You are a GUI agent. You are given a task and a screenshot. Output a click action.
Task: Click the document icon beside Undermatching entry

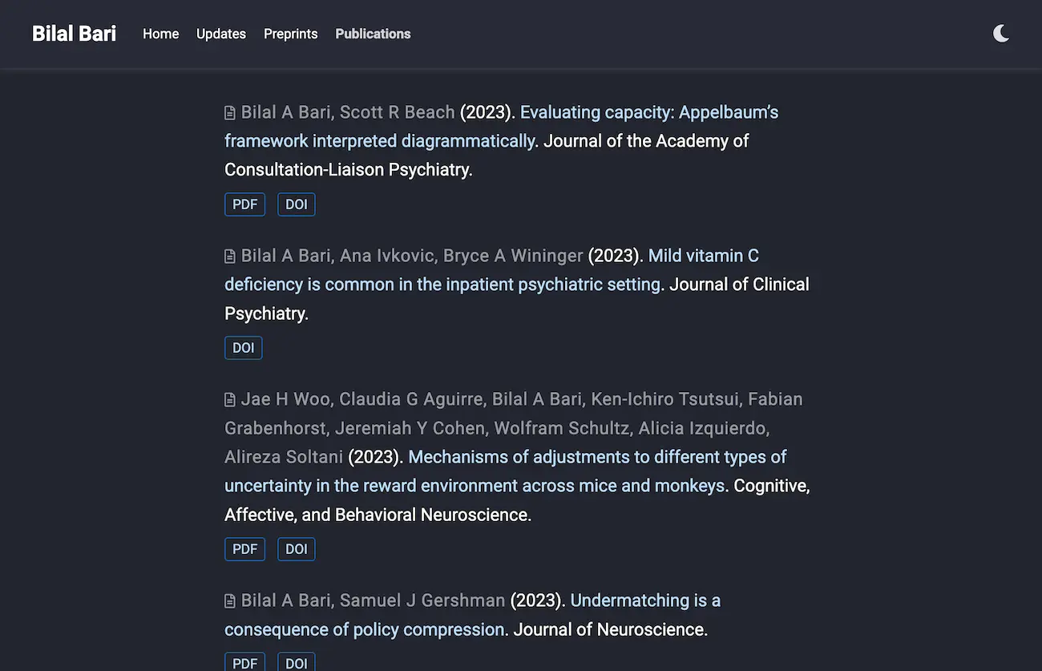coord(230,601)
